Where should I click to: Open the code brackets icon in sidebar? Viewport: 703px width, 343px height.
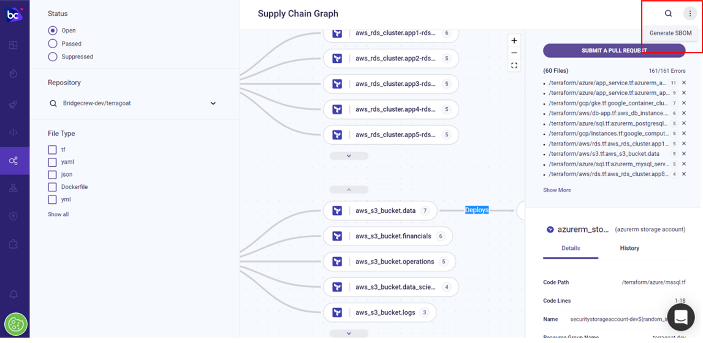coord(14,133)
